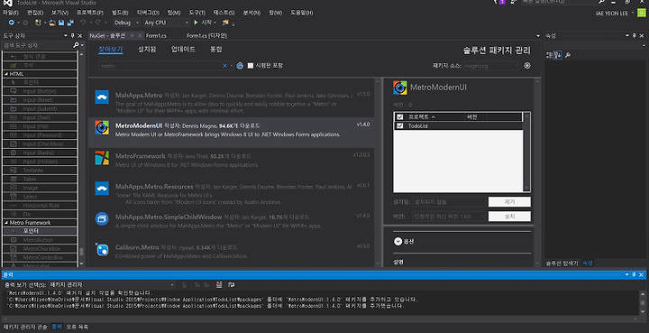649x333 pixels.
Task: Click the package list vertical scrollbar
Action: (x=378, y=171)
